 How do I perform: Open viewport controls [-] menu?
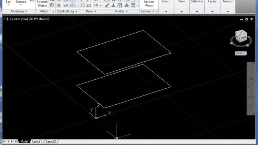pyautogui.click(x=6, y=19)
